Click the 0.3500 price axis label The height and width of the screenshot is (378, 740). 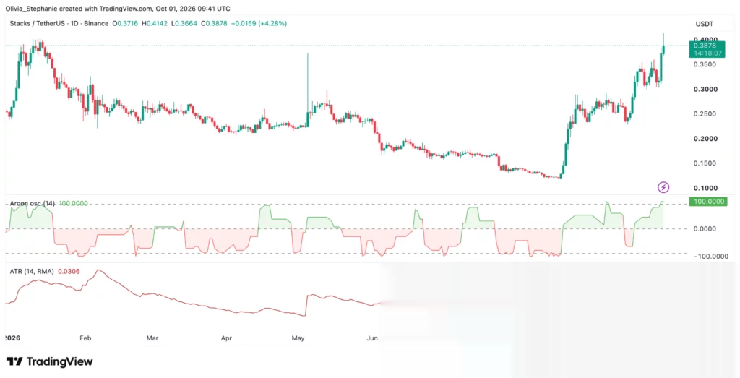pos(705,64)
